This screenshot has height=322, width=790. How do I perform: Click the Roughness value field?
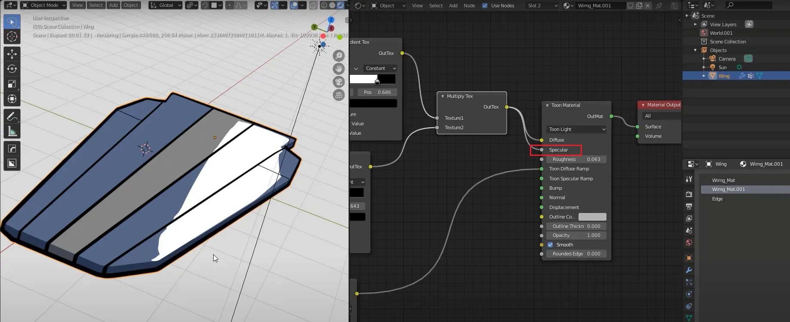576,159
